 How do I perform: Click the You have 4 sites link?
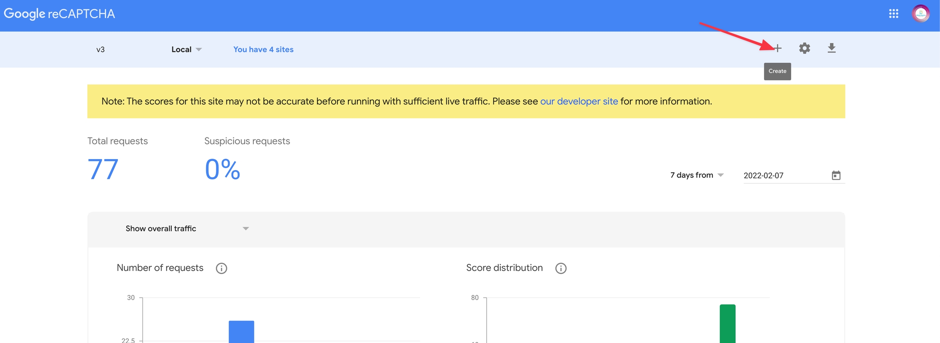tap(263, 49)
